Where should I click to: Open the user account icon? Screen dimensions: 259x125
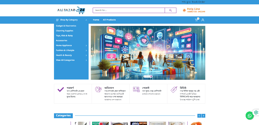tap(203, 20)
